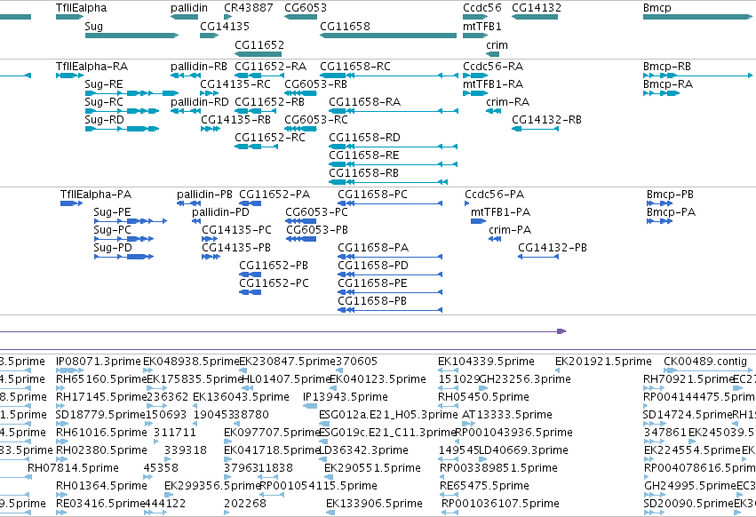Click the CG14132 gene feature
The height and width of the screenshot is (517, 756).
535,17
